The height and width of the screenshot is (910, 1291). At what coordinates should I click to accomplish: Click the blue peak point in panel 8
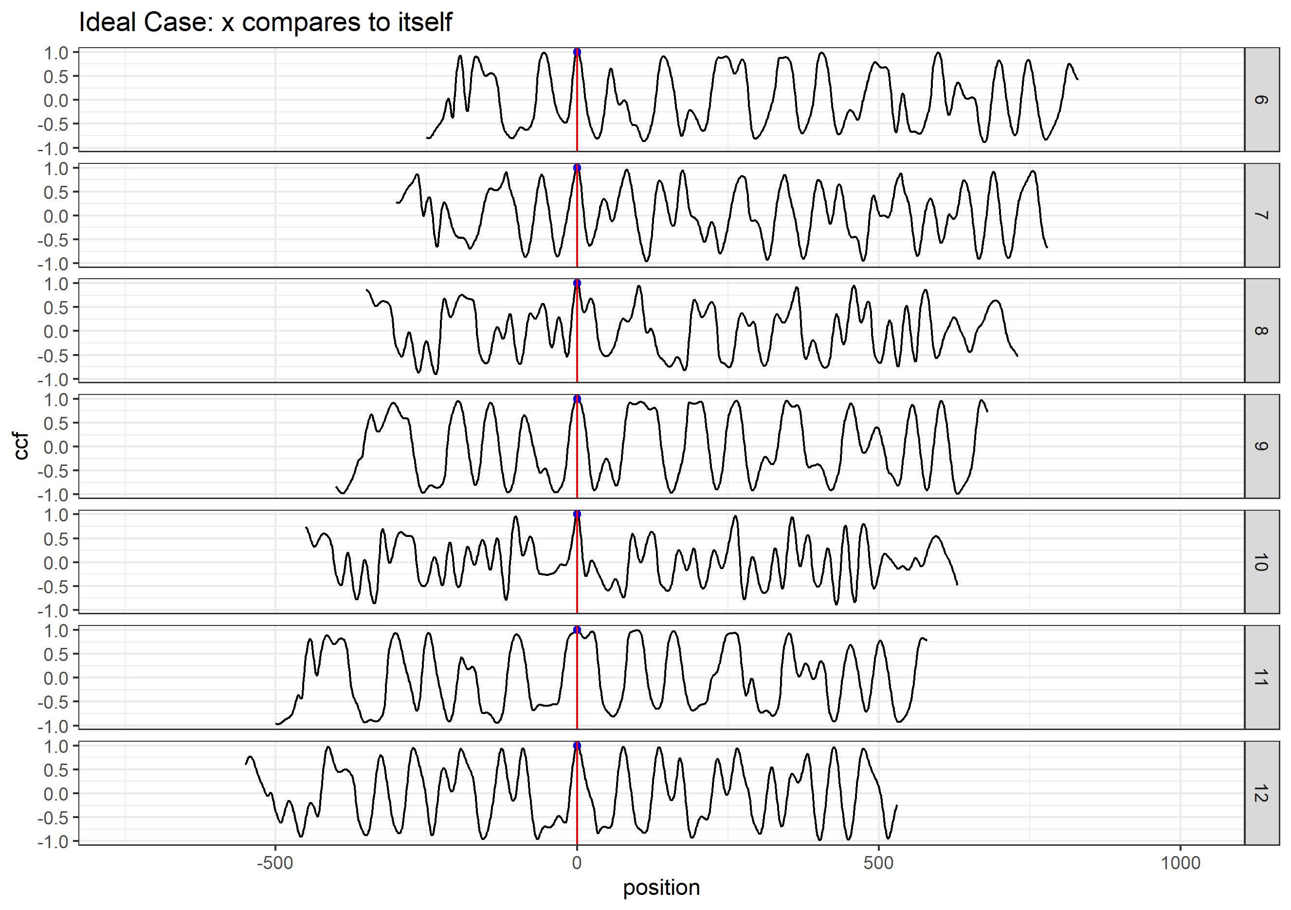[x=577, y=283]
